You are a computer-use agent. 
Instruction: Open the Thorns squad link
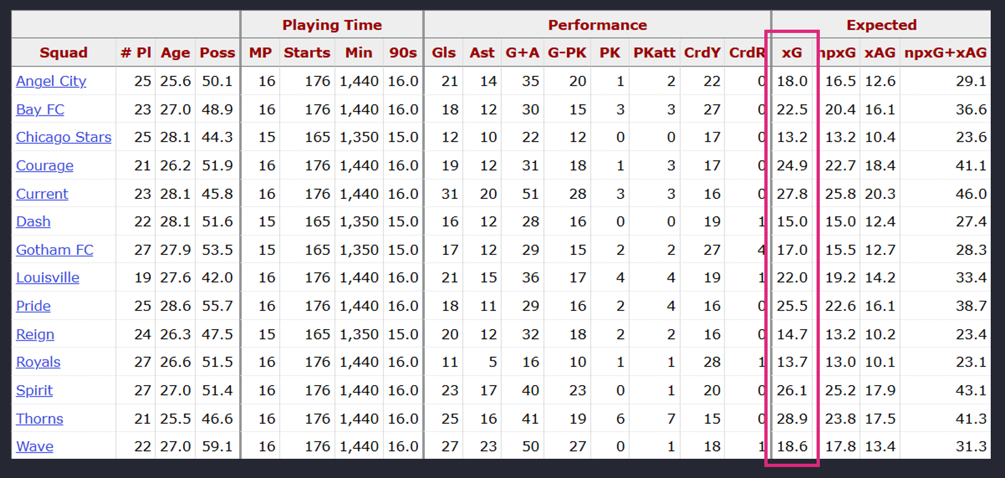click(40, 419)
